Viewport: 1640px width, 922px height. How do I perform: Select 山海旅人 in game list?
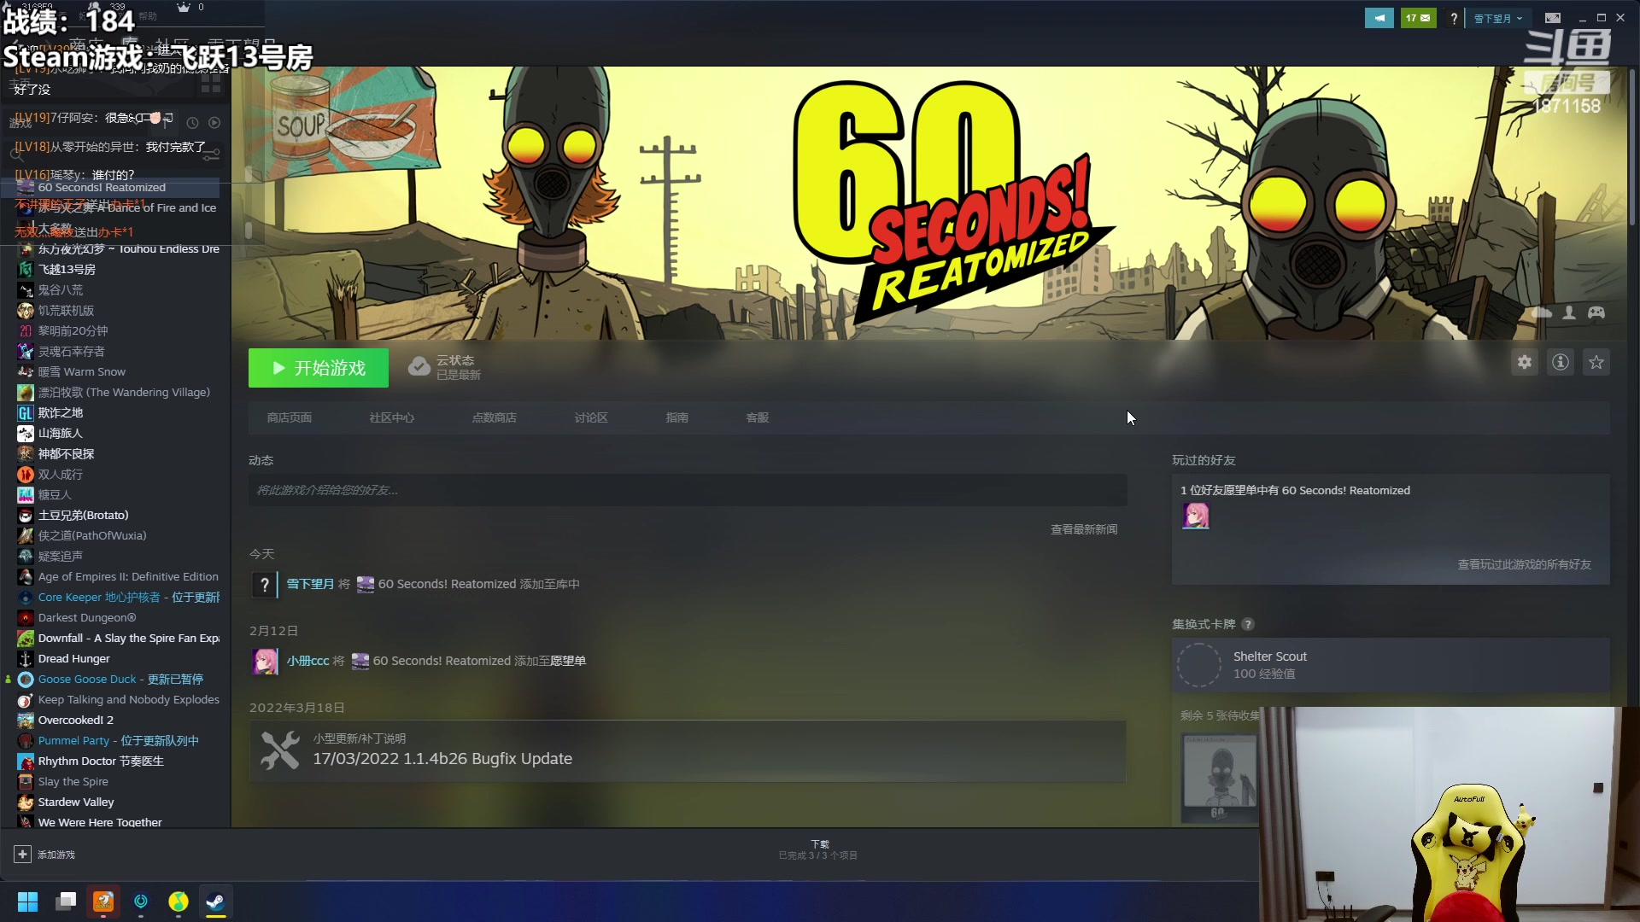point(60,433)
